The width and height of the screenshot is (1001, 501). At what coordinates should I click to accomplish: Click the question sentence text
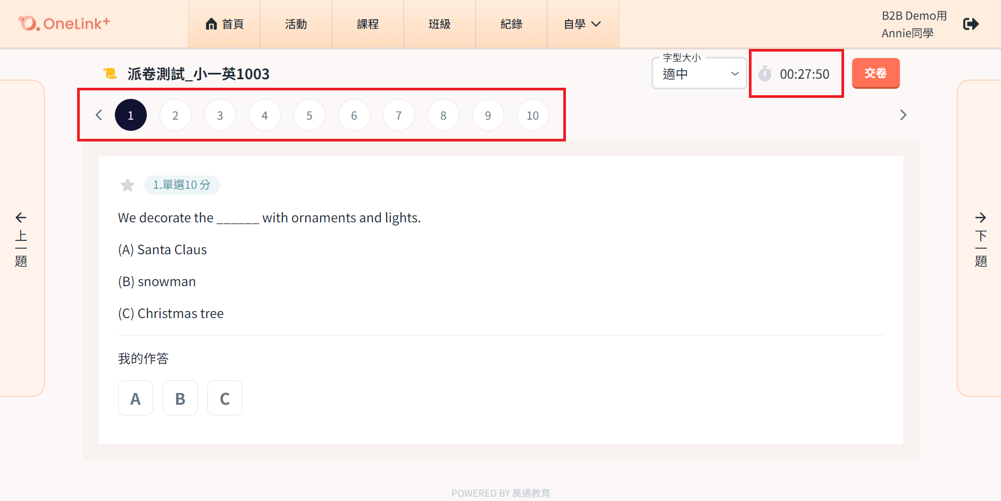(269, 218)
